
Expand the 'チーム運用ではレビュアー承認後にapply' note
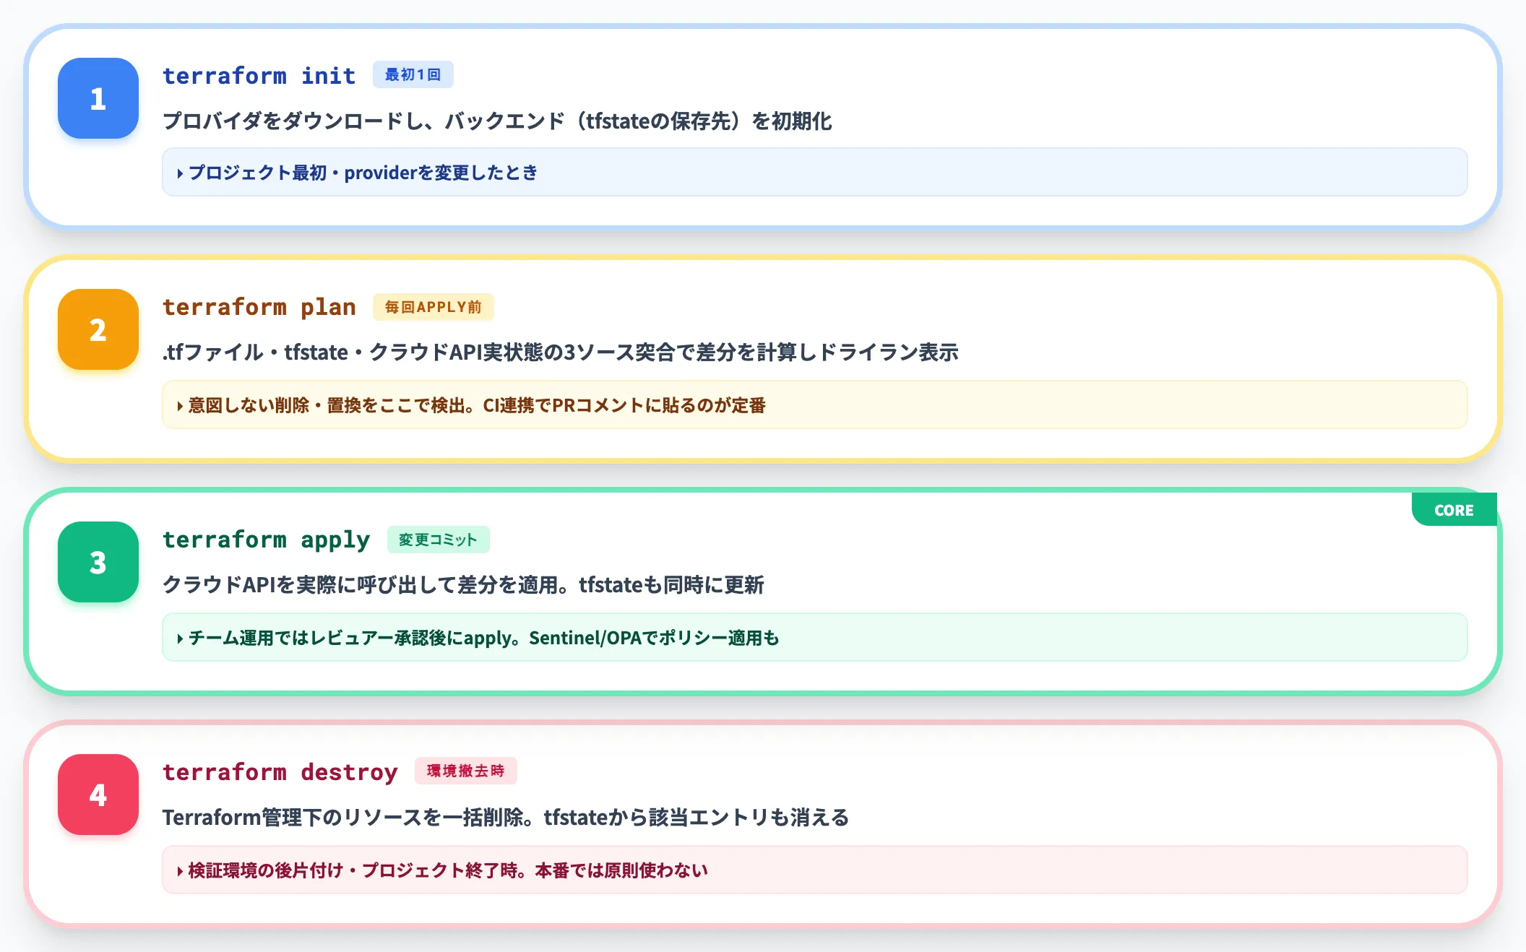click(814, 638)
